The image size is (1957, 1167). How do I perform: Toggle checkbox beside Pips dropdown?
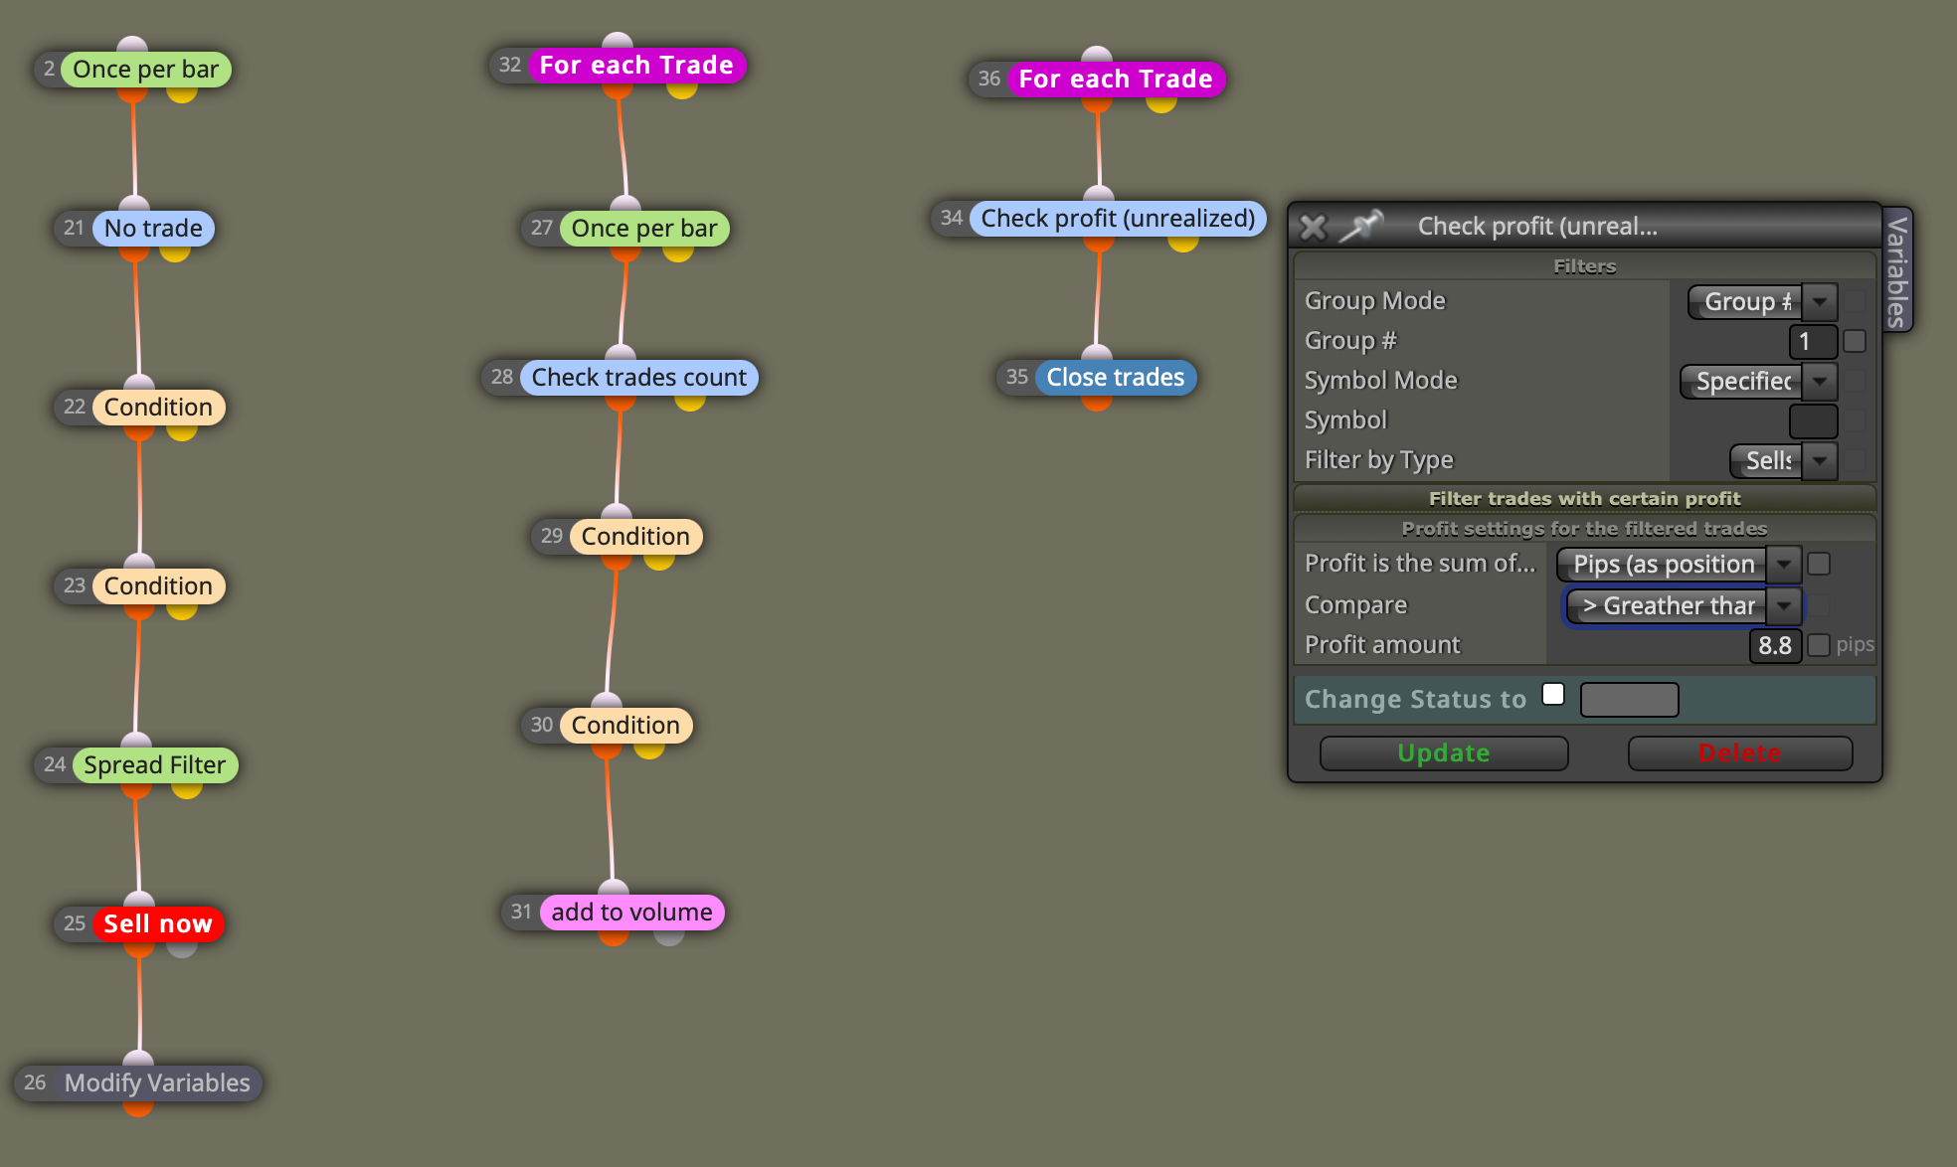(x=1819, y=564)
